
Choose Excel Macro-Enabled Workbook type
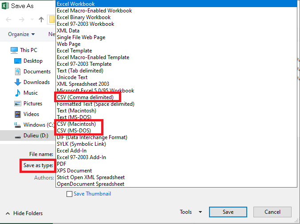[x=176, y=11]
